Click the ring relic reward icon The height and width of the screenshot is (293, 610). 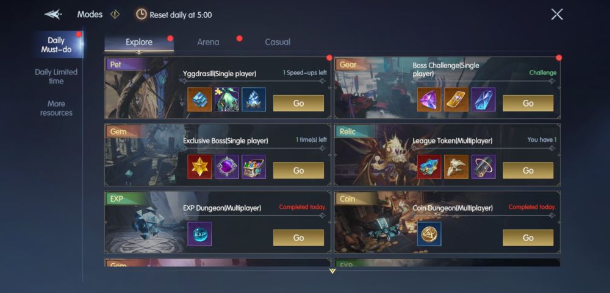(x=483, y=167)
